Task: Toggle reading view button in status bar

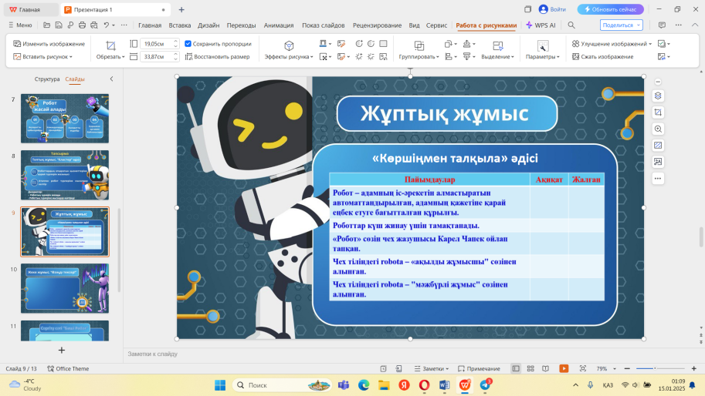Action: [x=547, y=369]
